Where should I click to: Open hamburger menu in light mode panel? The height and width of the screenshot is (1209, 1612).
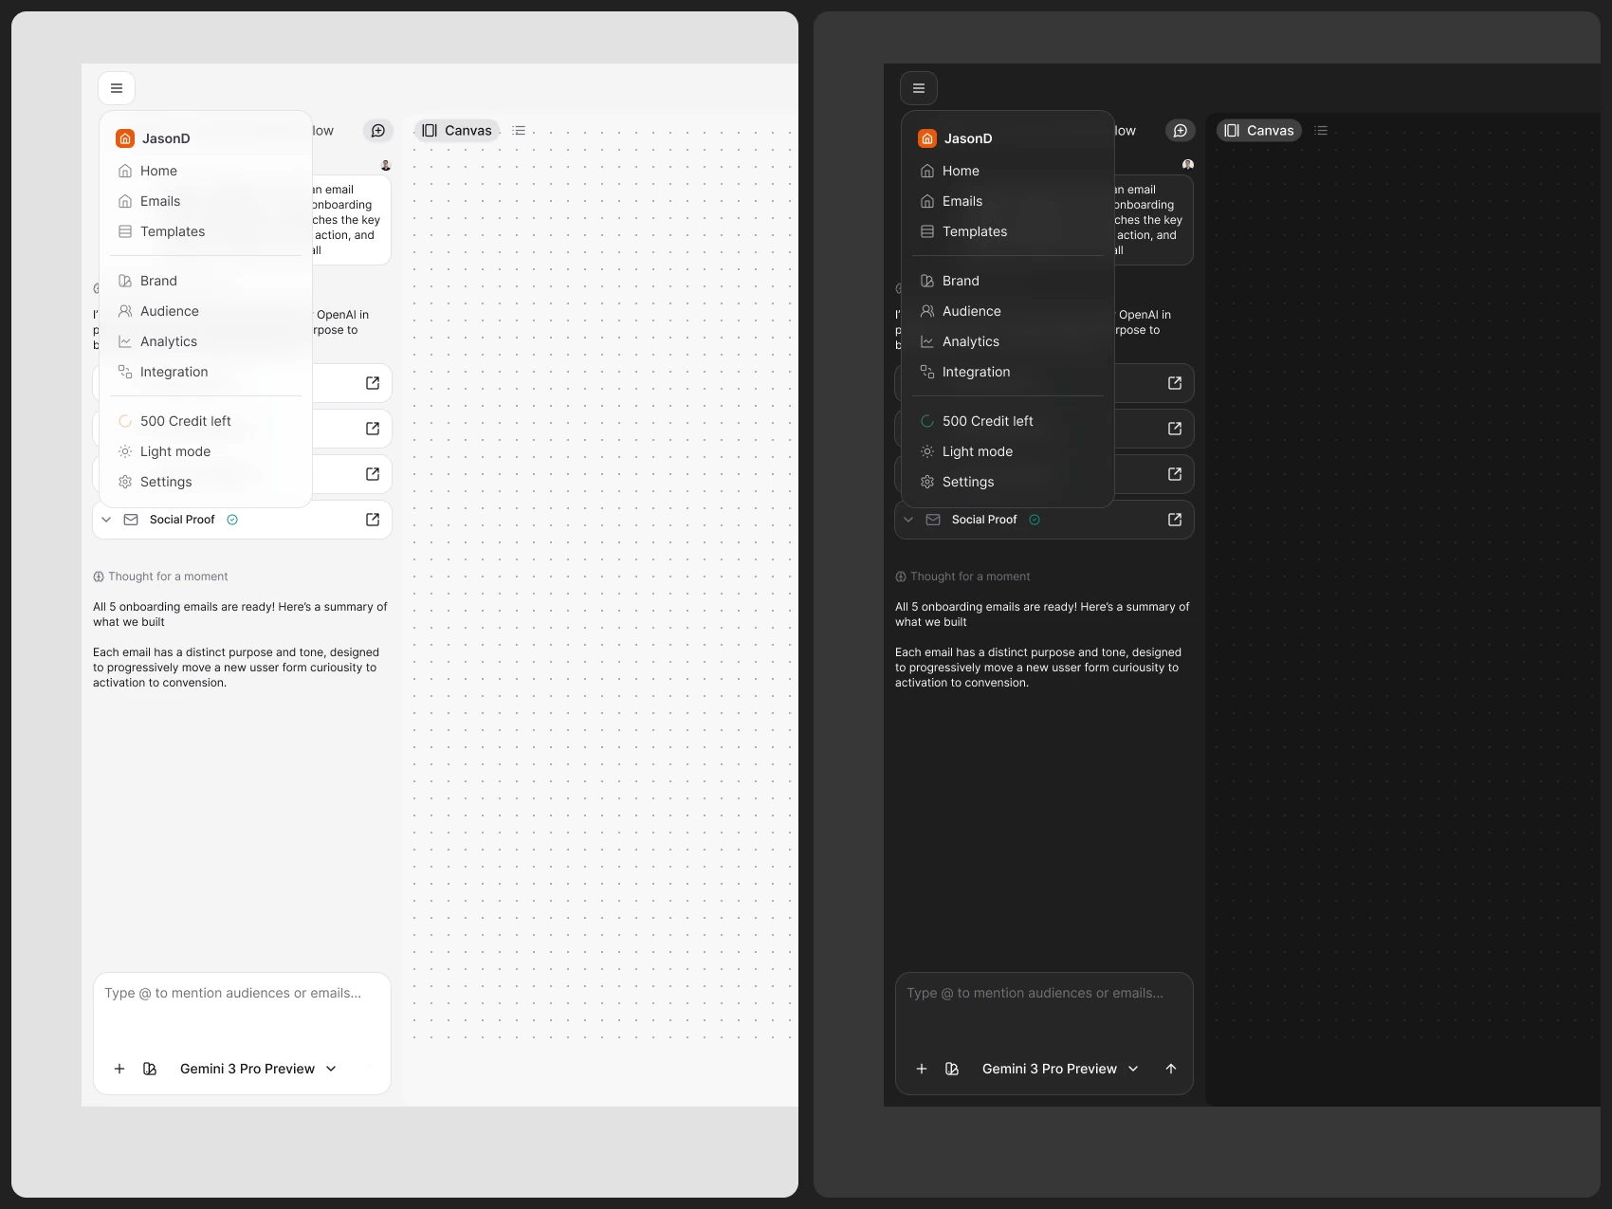coord(117,88)
